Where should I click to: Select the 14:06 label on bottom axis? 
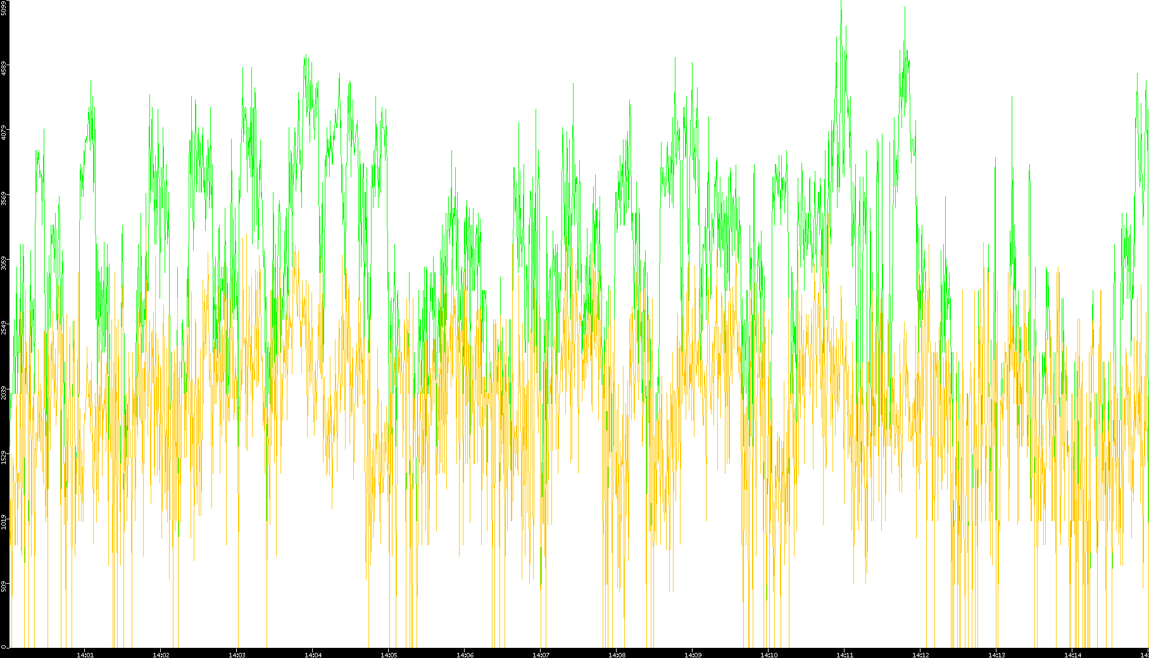coord(465,654)
